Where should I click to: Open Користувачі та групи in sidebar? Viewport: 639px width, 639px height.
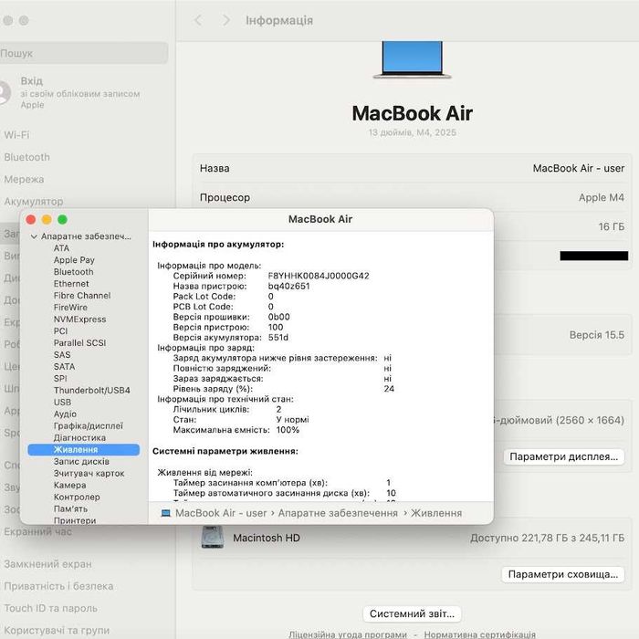[x=57, y=630]
